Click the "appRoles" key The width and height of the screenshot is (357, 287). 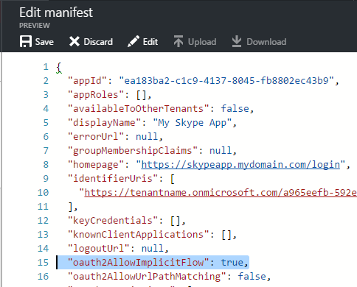pyautogui.click(x=96, y=95)
